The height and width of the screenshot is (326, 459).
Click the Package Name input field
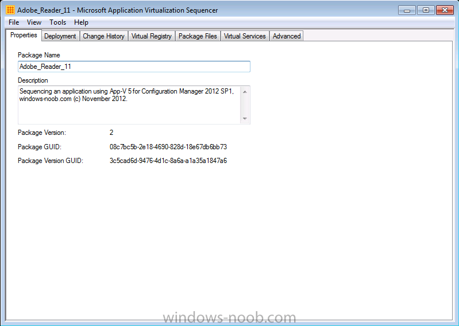(x=134, y=67)
